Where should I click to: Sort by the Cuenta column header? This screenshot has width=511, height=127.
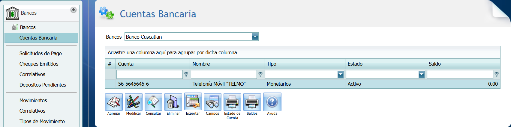[153, 64]
